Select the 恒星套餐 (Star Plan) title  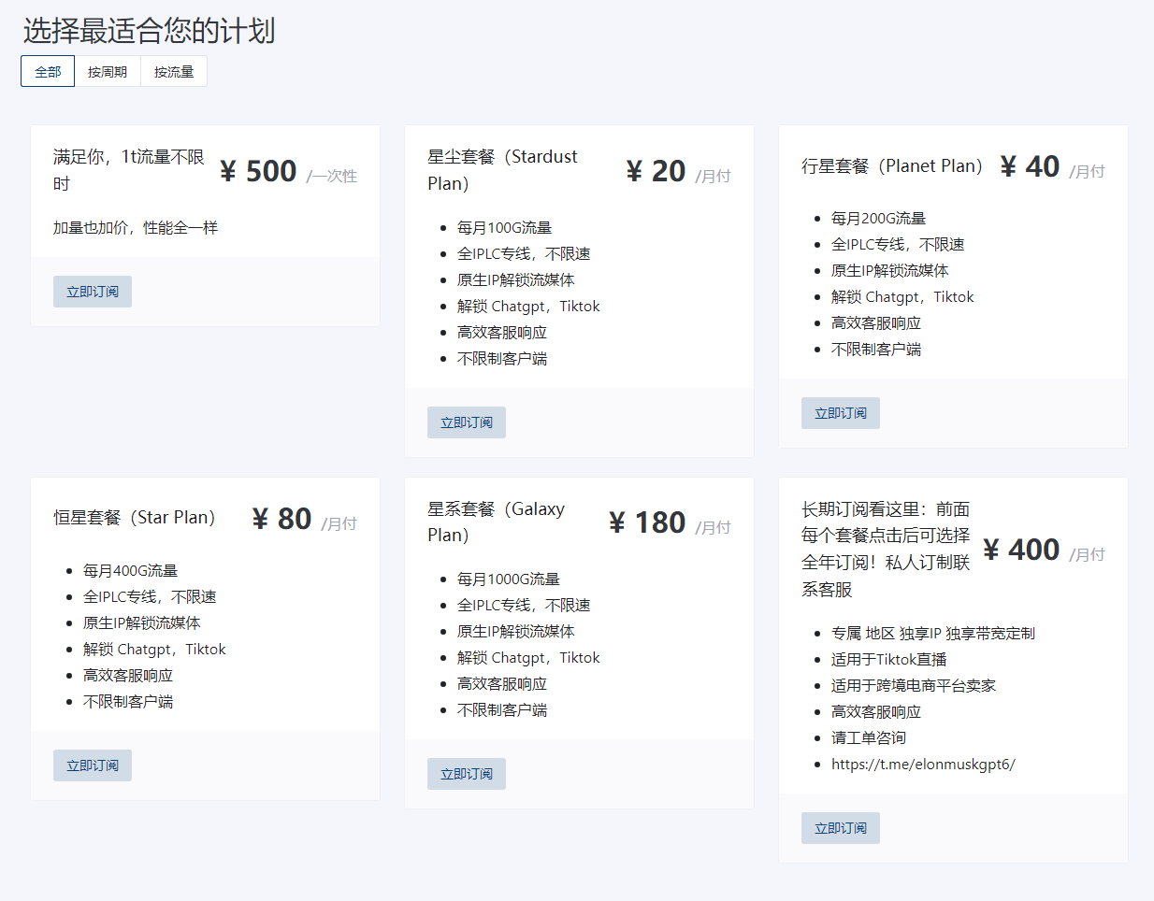pos(134,518)
